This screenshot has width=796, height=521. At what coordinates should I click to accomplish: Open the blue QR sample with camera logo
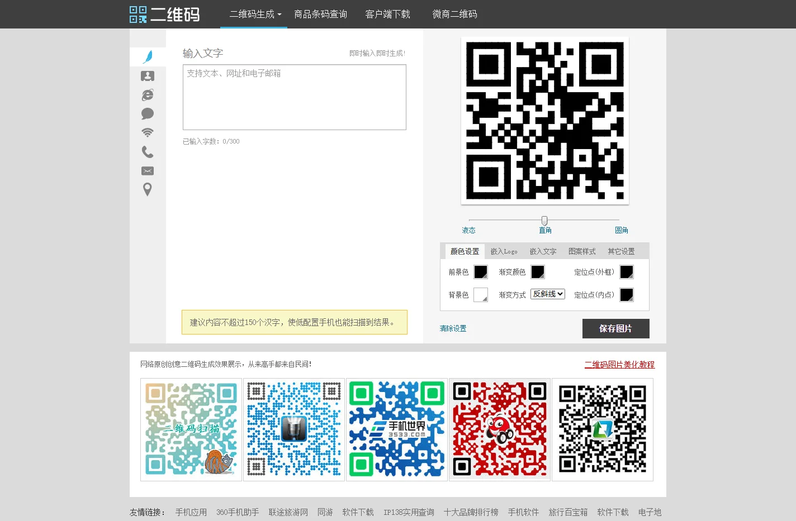[294, 429]
